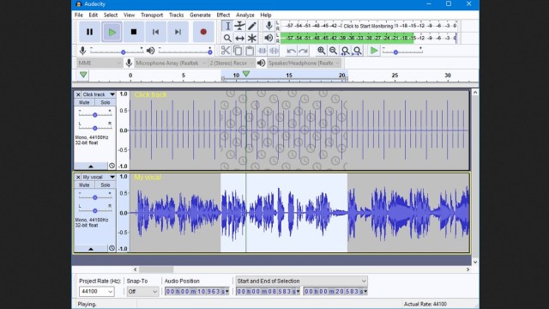
Task: Click to Start Monitoring in recording meter
Action: (368, 26)
